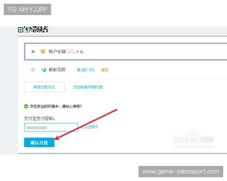Image resolution: width=227 pixels, height=181 pixels.
Task: Click the 蚂蚁花呗 label text
Action: 57,70
